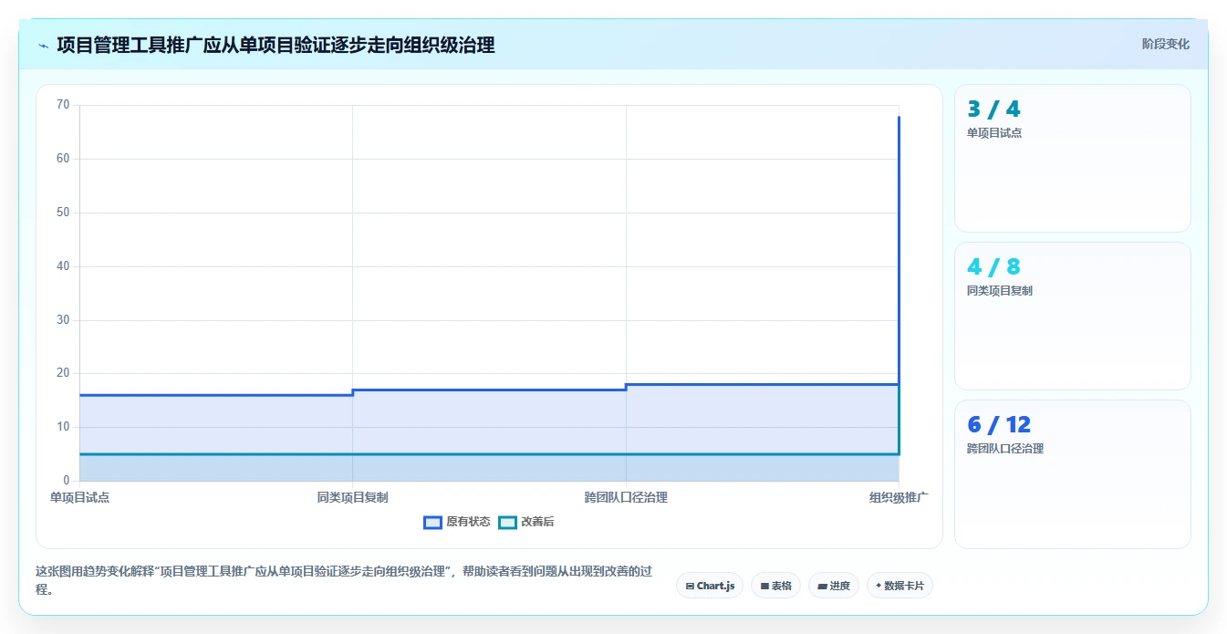Click the 组织级推广 x-axis label
This screenshot has height=634, width=1227.
(x=899, y=497)
